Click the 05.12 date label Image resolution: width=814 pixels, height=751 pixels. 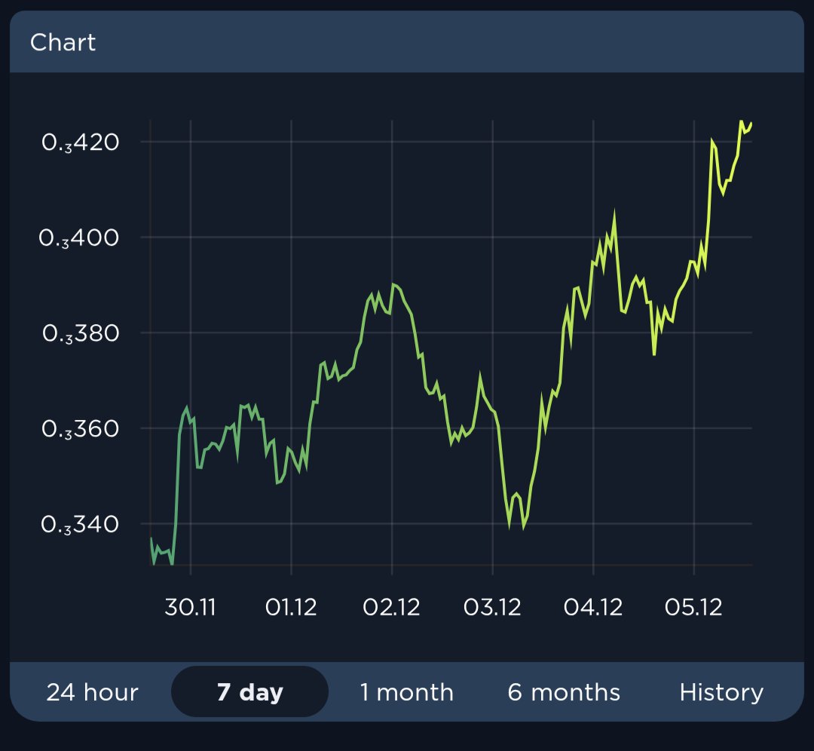(x=693, y=607)
